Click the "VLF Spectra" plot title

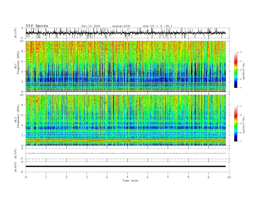[x=37, y=26]
